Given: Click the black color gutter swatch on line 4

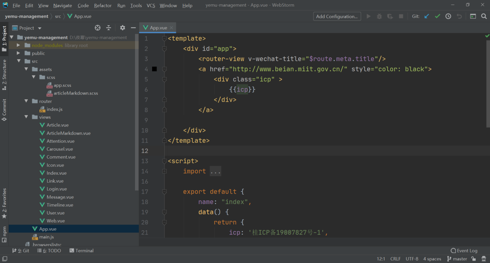Looking at the screenshot, I should click(155, 69).
